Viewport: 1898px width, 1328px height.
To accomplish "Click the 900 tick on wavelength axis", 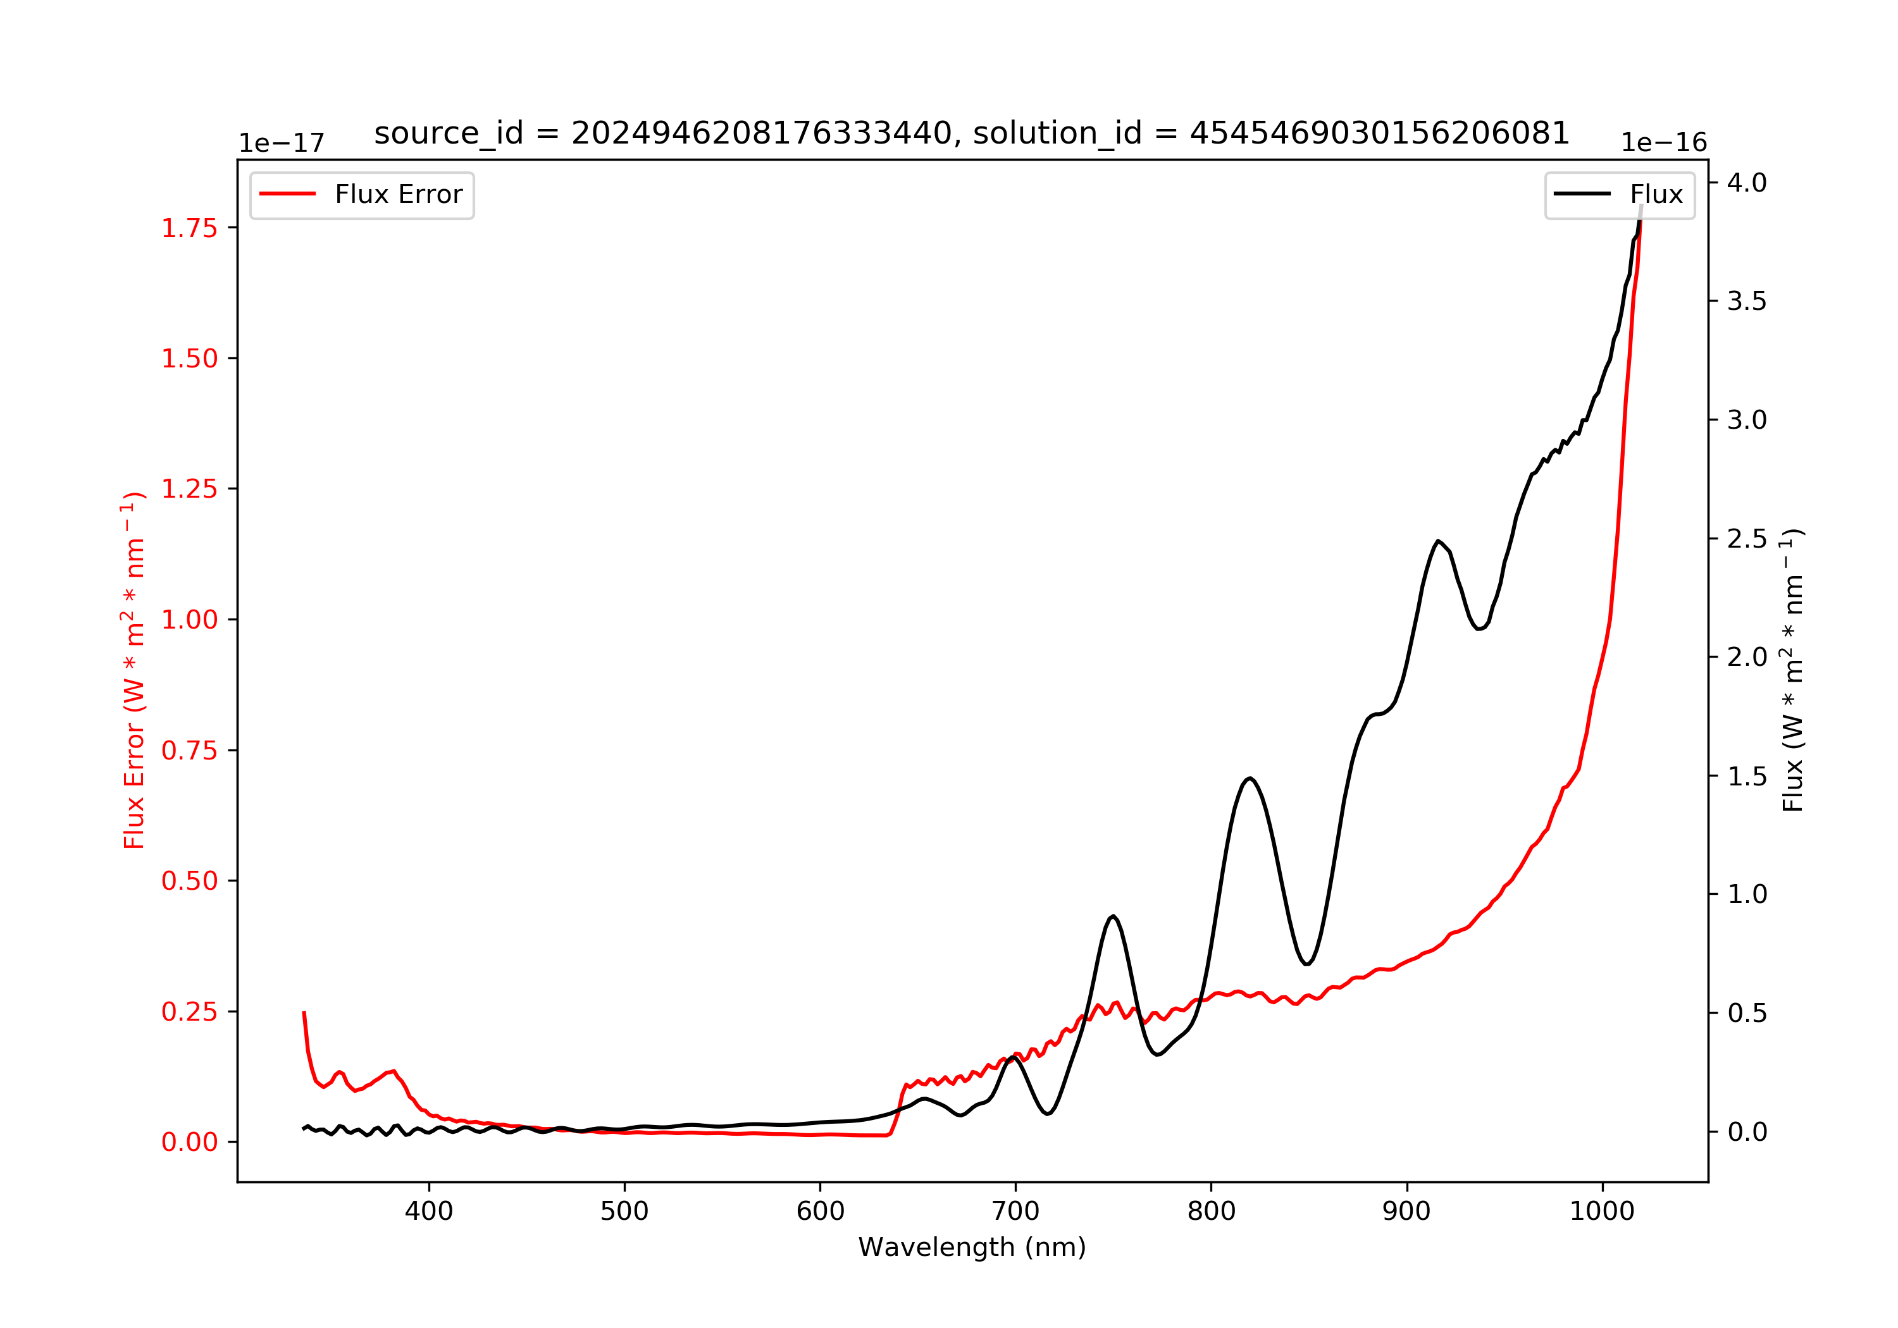I will click(1407, 1212).
